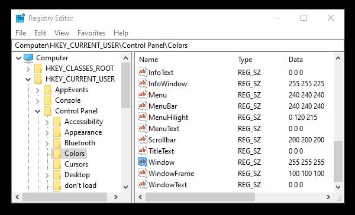The height and width of the screenshot is (215, 355).
Task: Click the don't load folder icon
Action: click(x=57, y=185)
